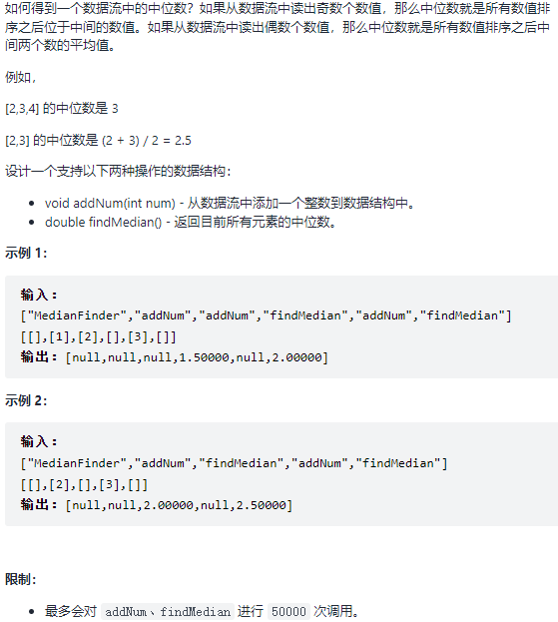Click the problem description first paragraph
Screen dimensions: 558x622
(278, 27)
